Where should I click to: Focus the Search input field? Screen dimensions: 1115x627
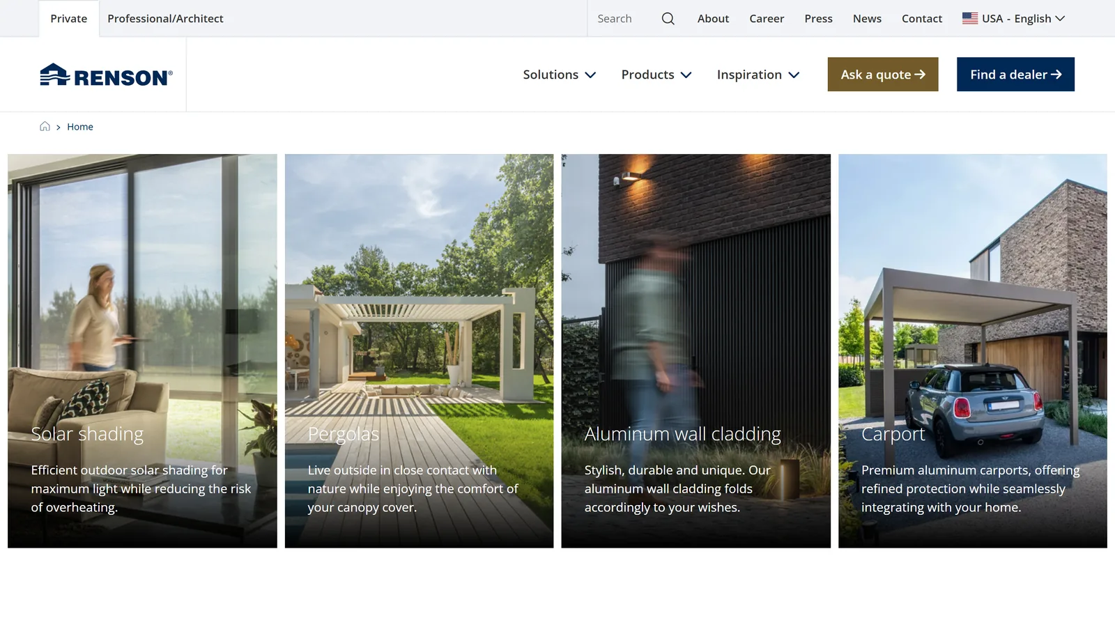(x=624, y=19)
